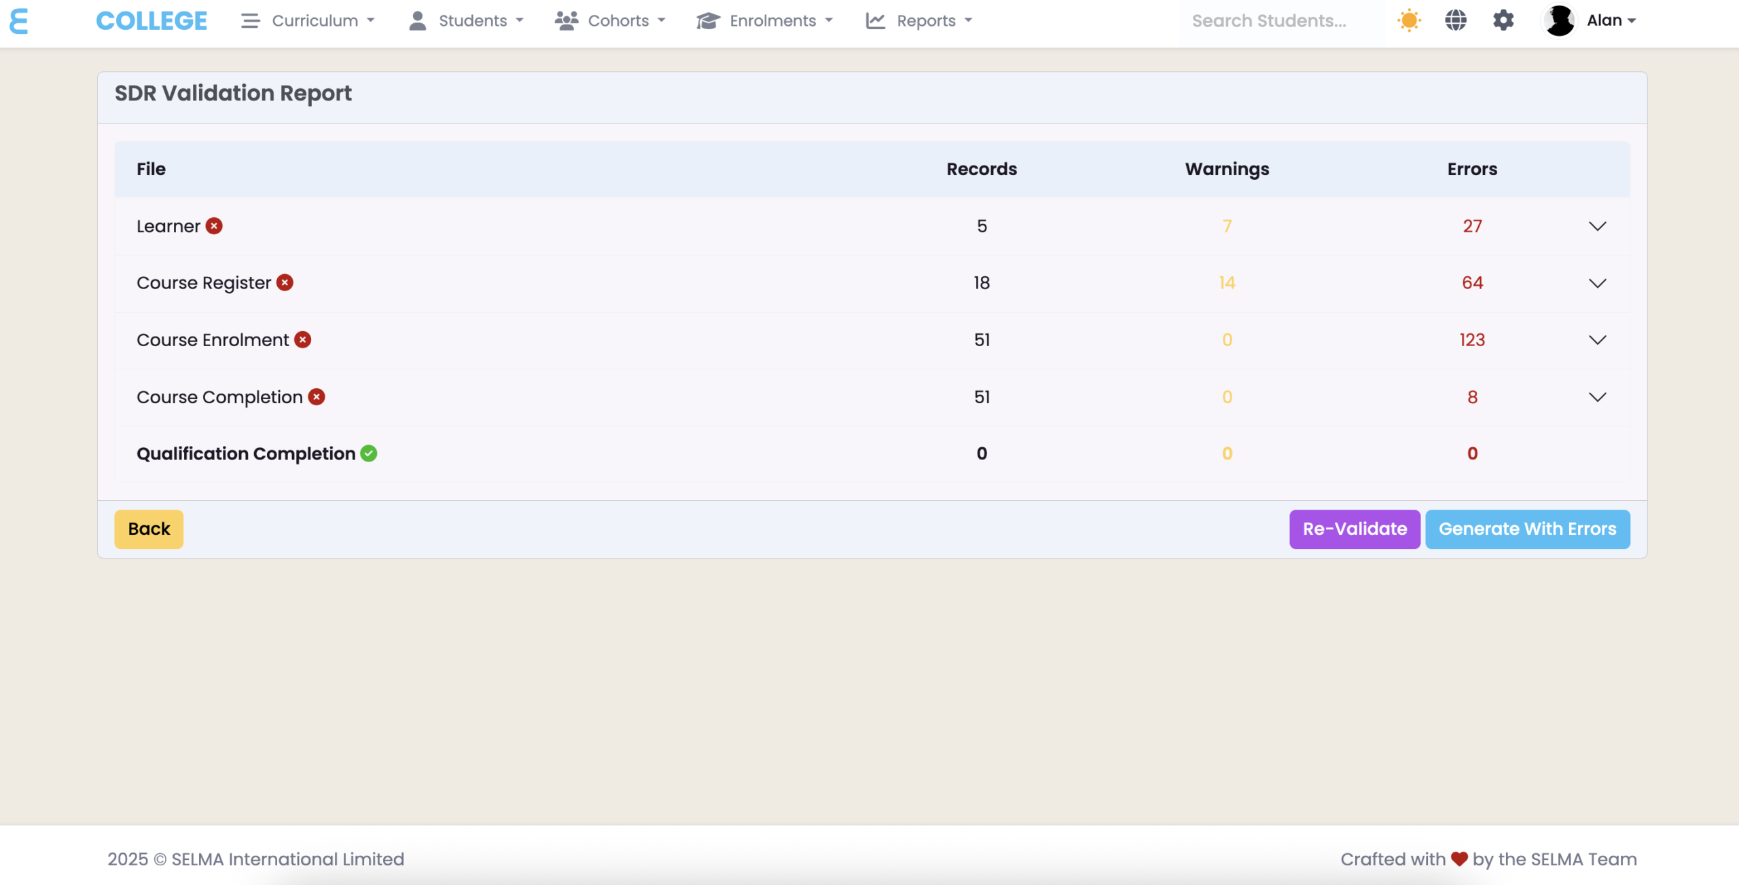
Task: Click the Qualification Completion green check icon
Action: coord(369,453)
